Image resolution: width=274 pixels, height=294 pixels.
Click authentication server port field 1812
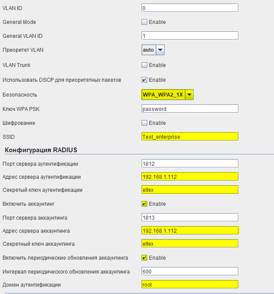tap(190, 164)
